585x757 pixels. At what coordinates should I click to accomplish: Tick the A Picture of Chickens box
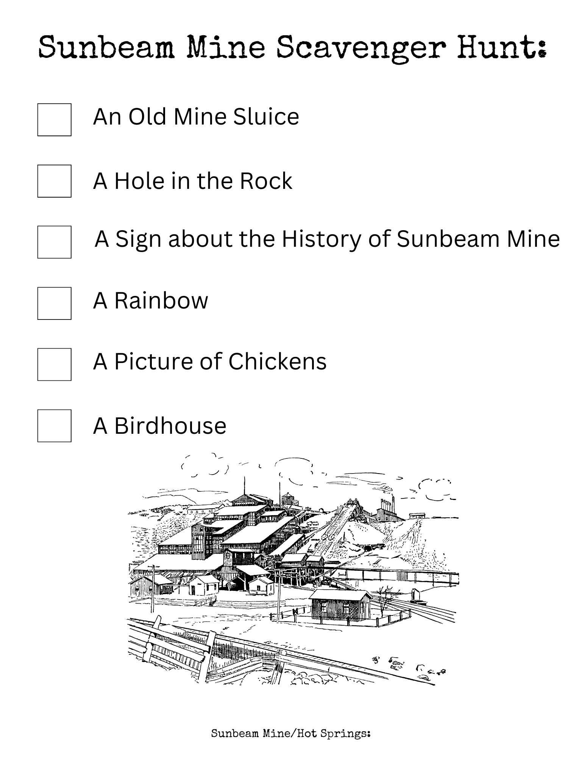tap(54, 364)
